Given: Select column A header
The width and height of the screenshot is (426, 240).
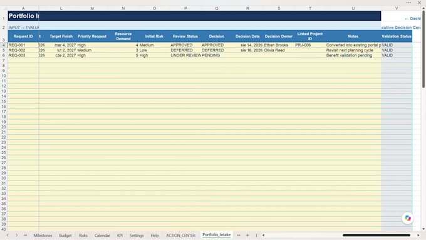Looking at the screenshot, I should pyautogui.click(x=23, y=8).
